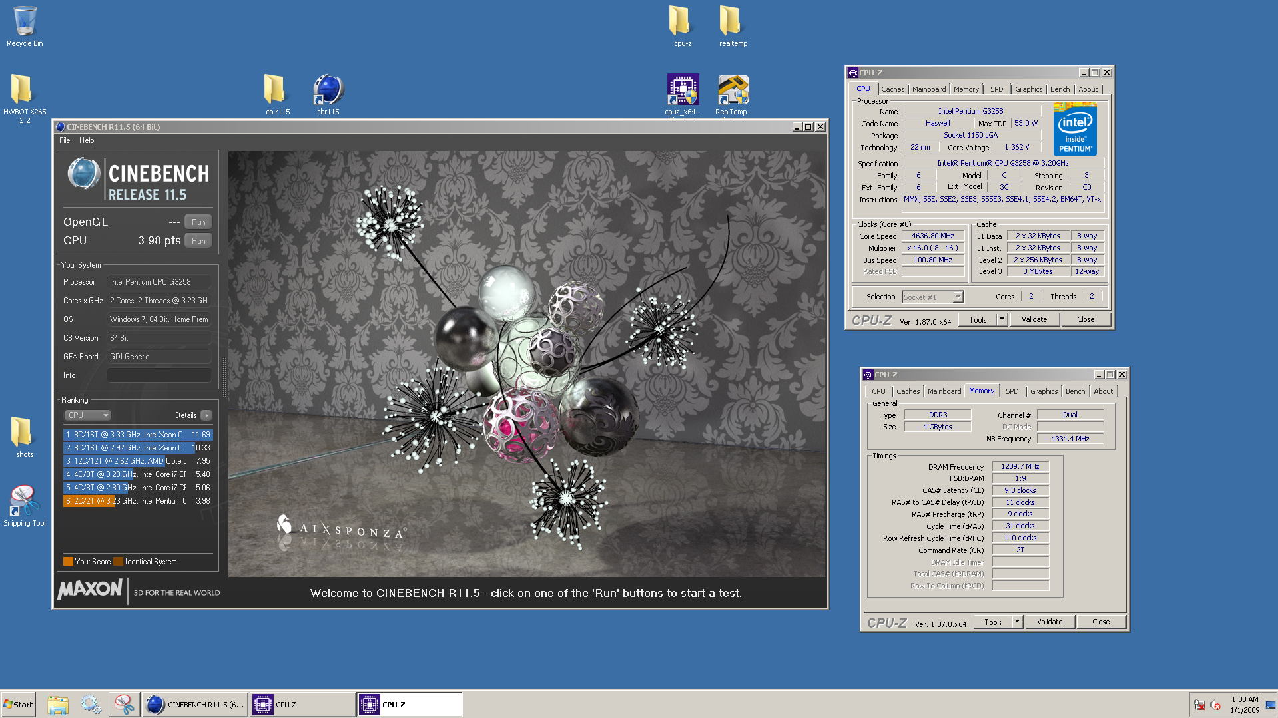This screenshot has width=1278, height=718.
Task: Click Validate in lower CPU-Z window
Action: 1050,622
